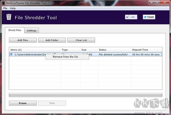
Task: Click the Twitter Tweet button
Action: click(149, 17)
